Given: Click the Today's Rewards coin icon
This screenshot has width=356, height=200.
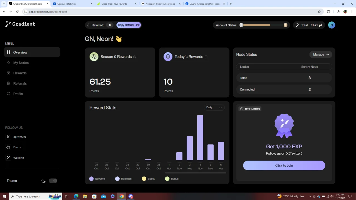Looking at the screenshot, I should [168, 57].
